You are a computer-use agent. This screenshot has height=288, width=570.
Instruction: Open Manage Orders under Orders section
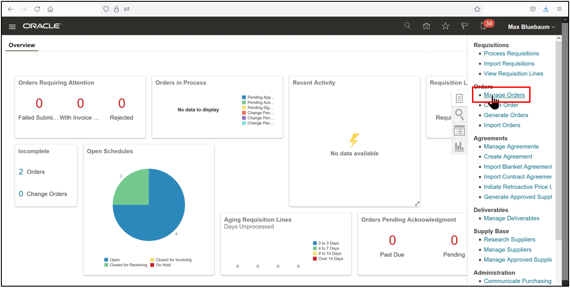click(504, 95)
